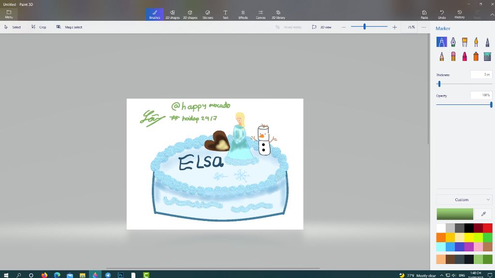Activate the Crop tool
The image size is (495, 278).
coord(39,27)
